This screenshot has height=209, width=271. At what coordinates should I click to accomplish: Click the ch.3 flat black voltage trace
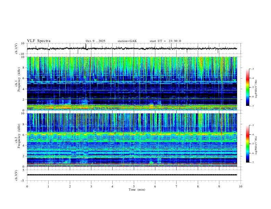(x=132, y=175)
